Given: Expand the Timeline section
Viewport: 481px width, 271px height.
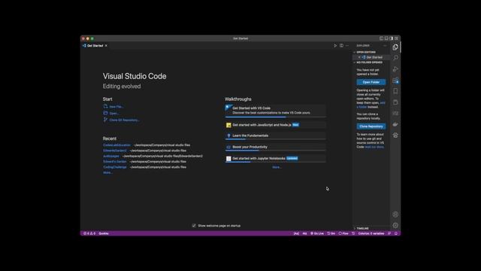Looking at the screenshot, I should point(362,229).
